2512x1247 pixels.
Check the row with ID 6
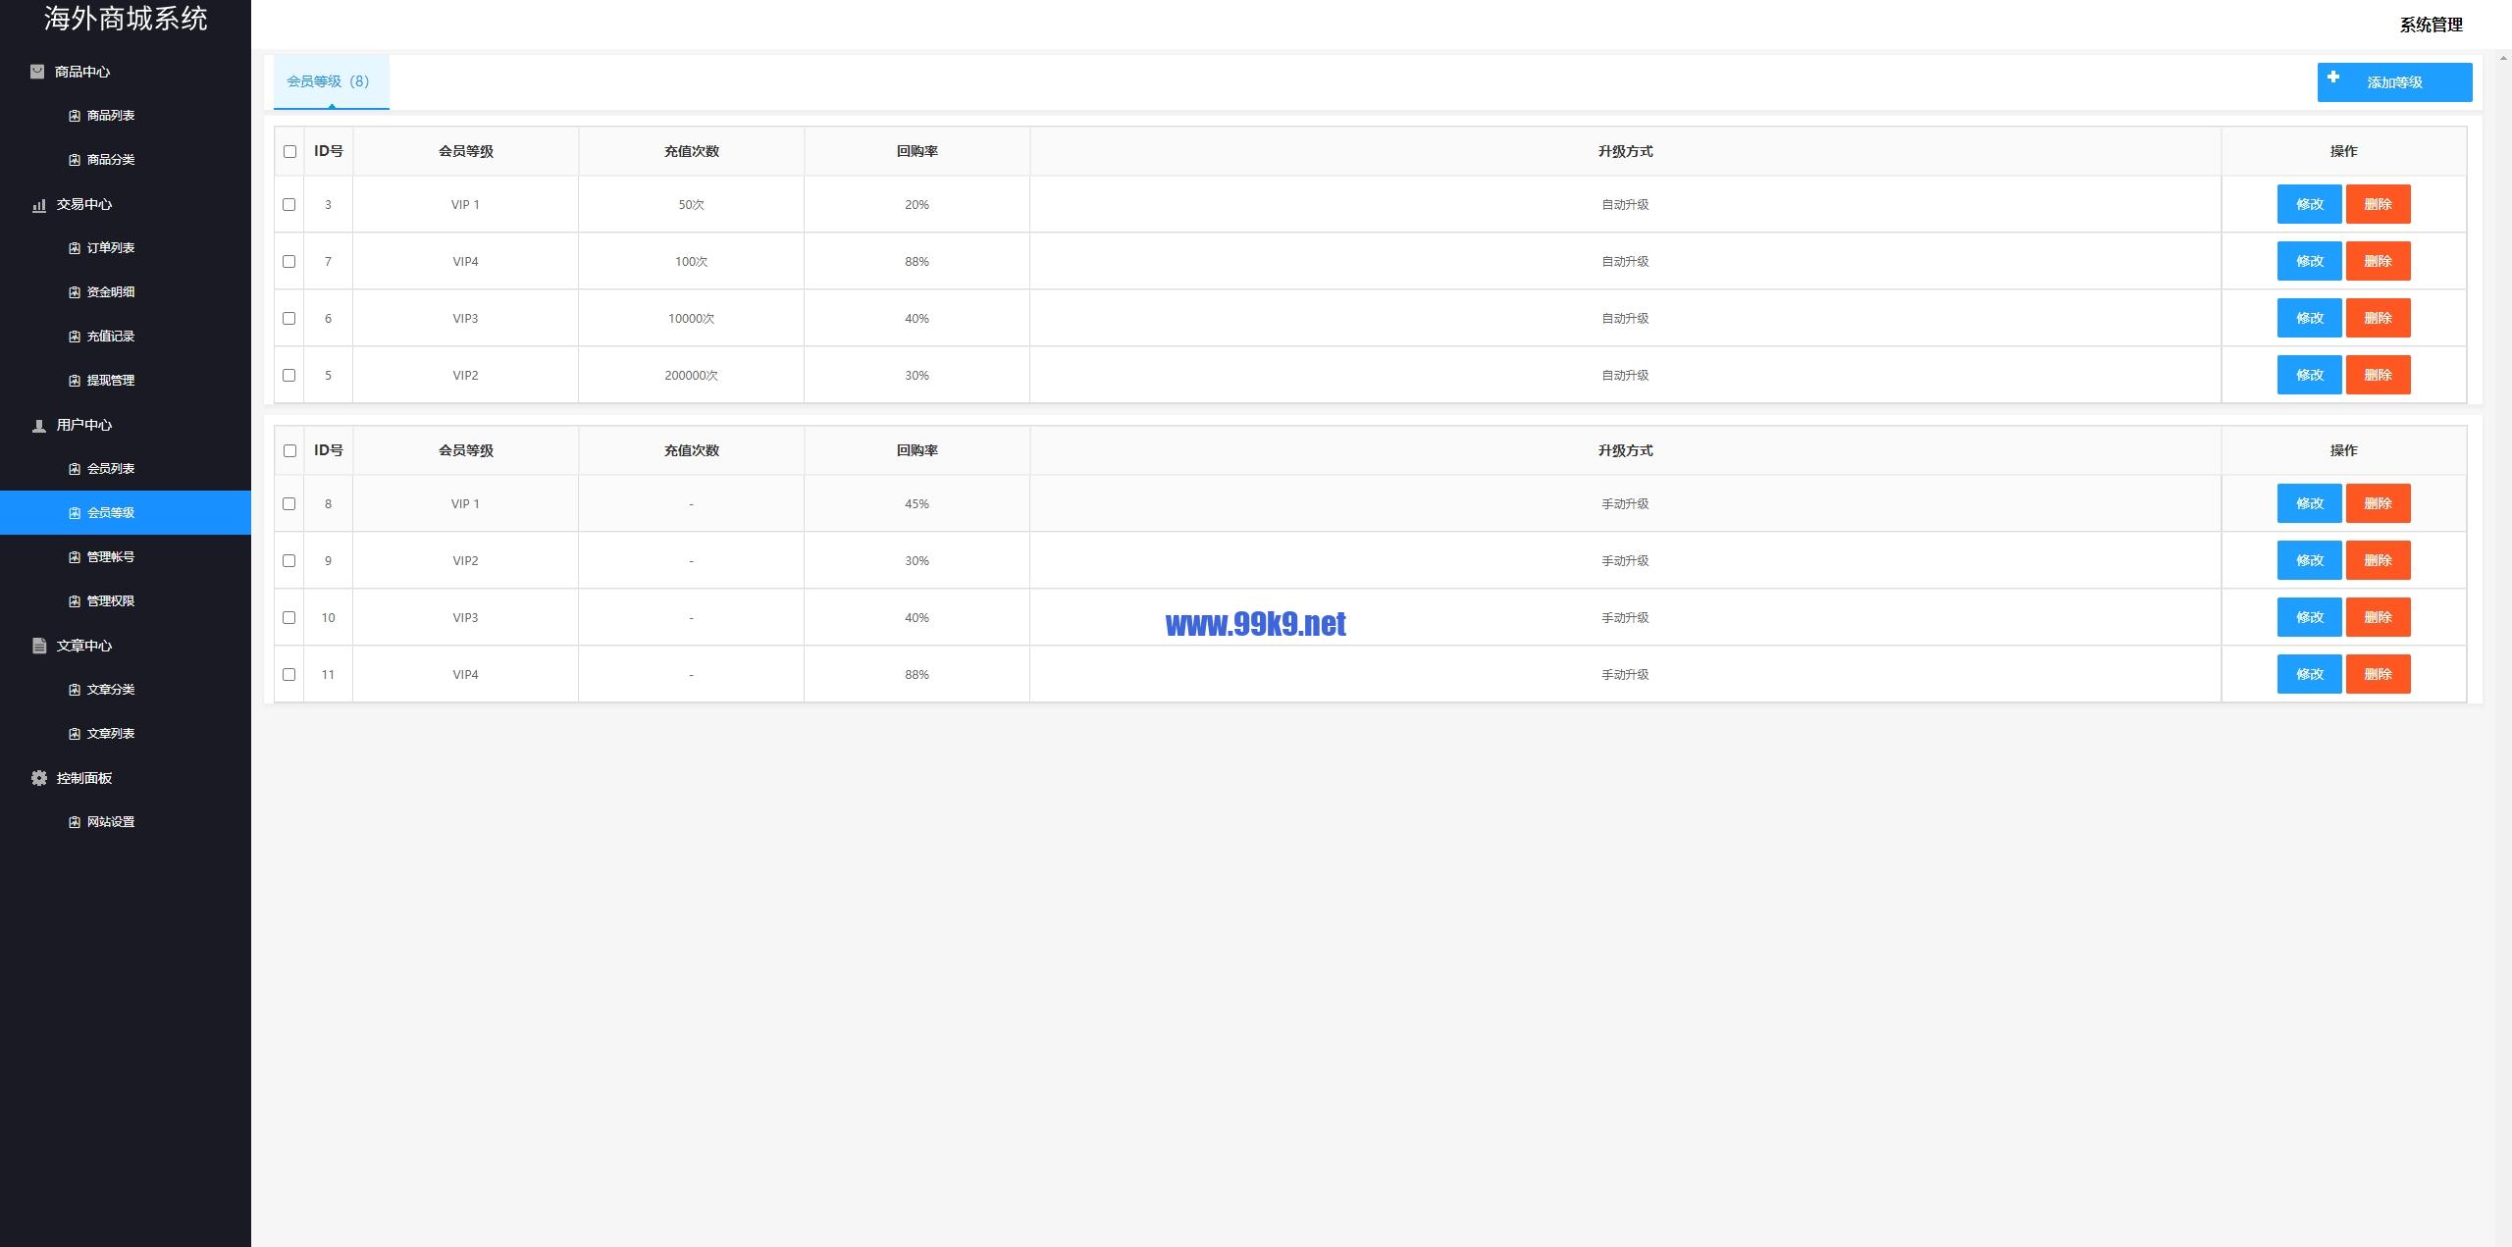pos(288,318)
